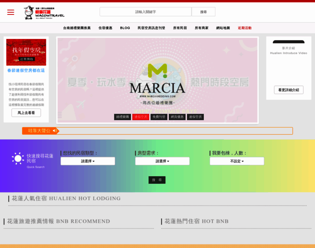
Task: Click the red 找年假空房 banner thumbnail
Action: point(26,52)
